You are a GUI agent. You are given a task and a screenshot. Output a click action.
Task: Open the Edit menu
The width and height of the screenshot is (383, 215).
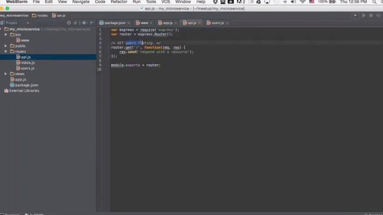(48, 2)
